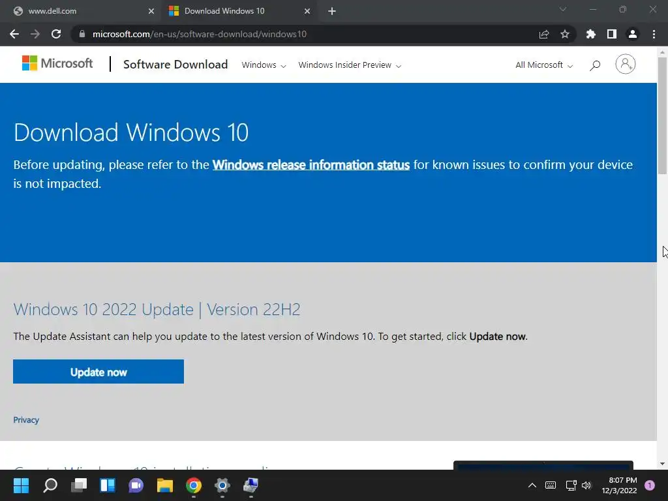Click the Windows 10 2022 Update heading
This screenshot has height=501, width=668.
coord(157,309)
